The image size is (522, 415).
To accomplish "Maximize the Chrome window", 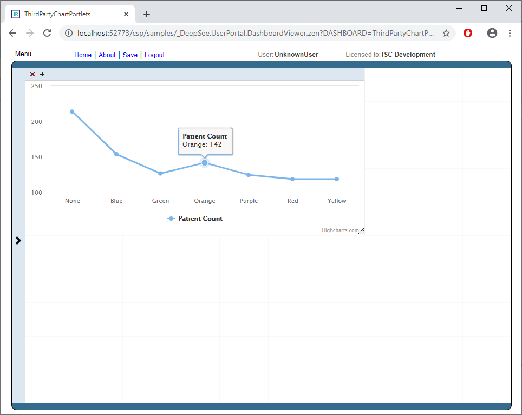I will point(484,8).
